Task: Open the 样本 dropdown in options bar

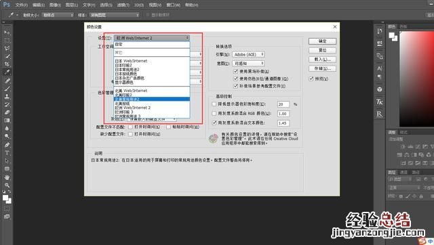Action: [x=115, y=15]
